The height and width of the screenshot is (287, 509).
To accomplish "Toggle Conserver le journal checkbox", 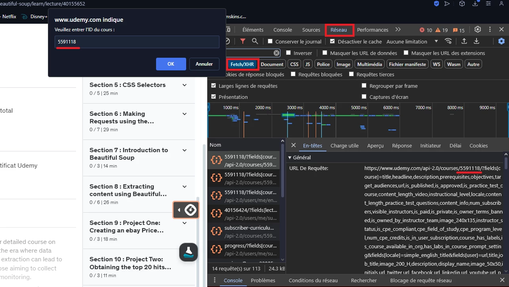I will point(270,42).
